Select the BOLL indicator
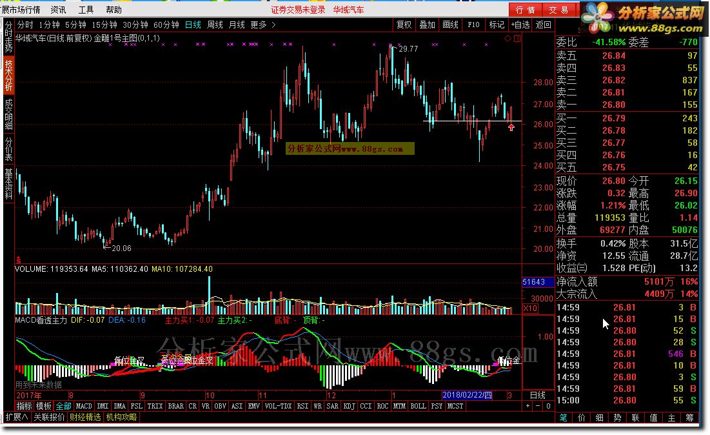The width and height of the screenshot is (710, 435). 418,406
